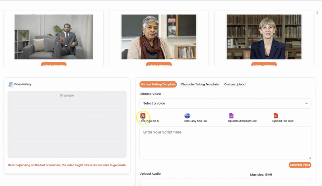The height and width of the screenshot is (186, 322).
Task: Click the Upload Microsoft Doc label
Action: tap(242, 121)
